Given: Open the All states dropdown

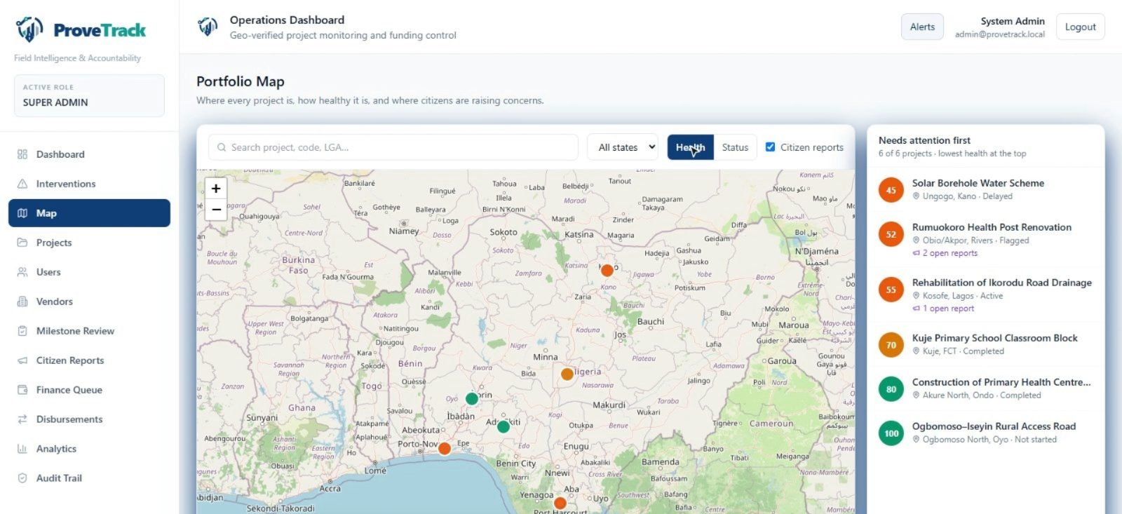Looking at the screenshot, I should pyautogui.click(x=623, y=147).
